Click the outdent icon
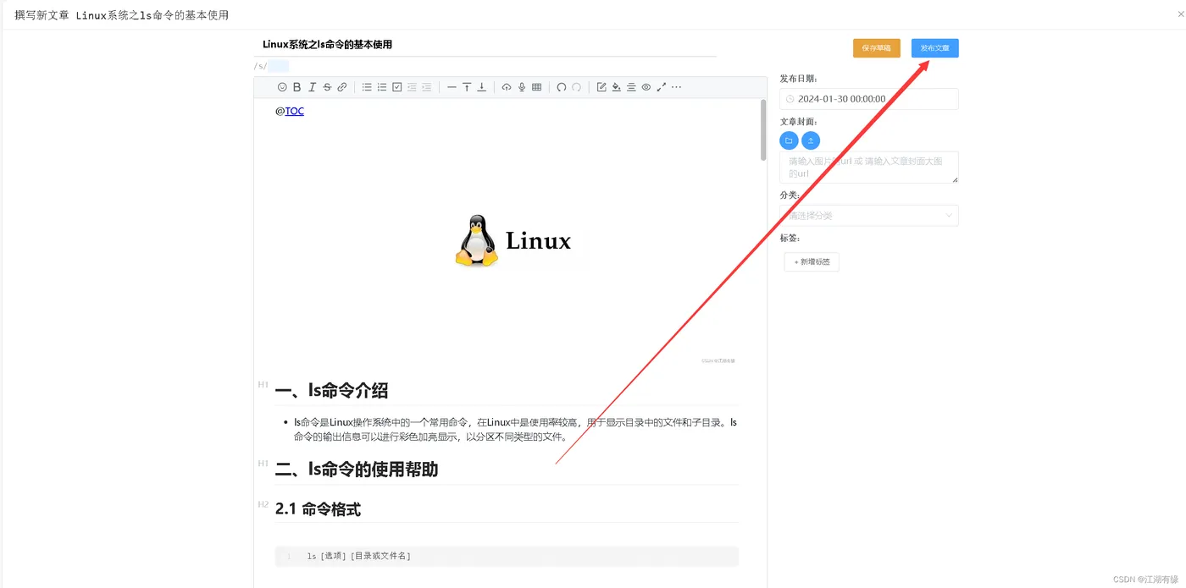Viewport: 1186px width, 588px height. pyautogui.click(x=412, y=87)
